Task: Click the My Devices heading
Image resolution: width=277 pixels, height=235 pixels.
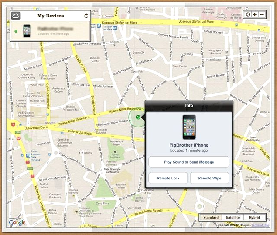Action: click(51, 16)
